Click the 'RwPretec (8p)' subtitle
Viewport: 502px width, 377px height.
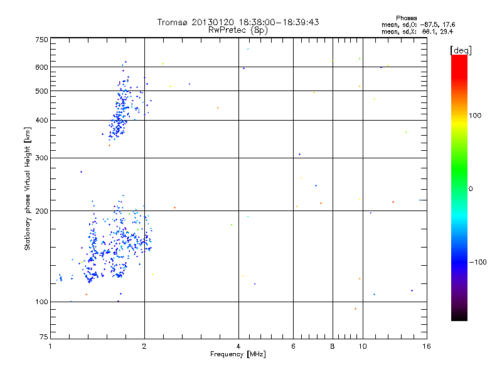pyautogui.click(x=238, y=30)
